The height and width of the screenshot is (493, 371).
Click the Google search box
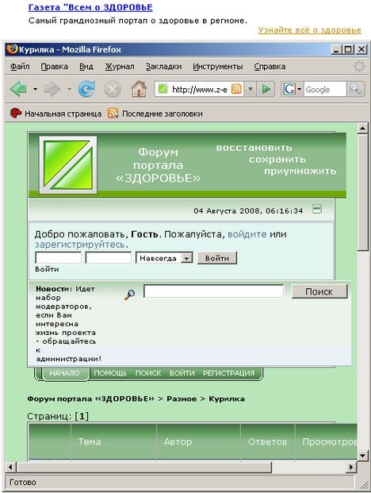(x=325, y=90)
